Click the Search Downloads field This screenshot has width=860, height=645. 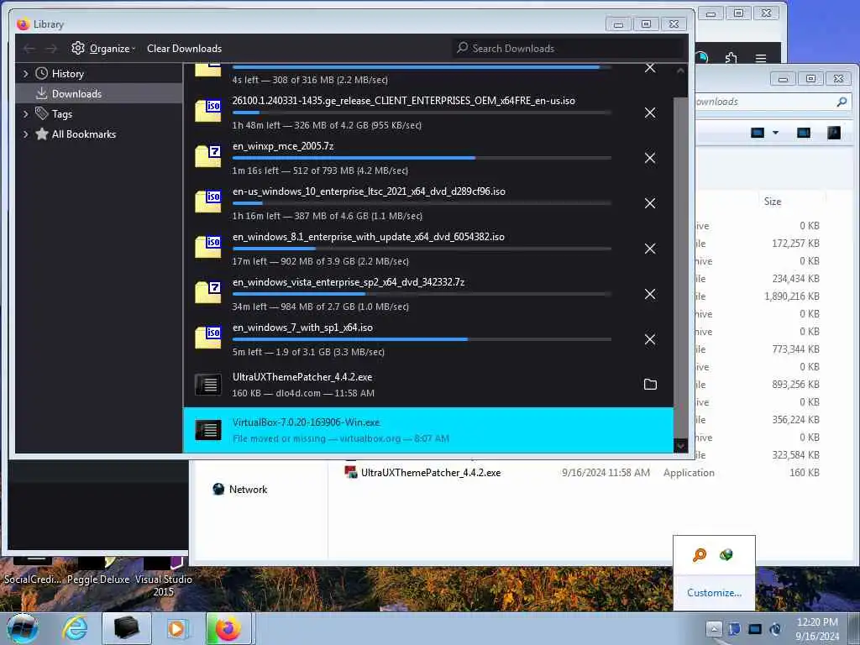[568, 48]
